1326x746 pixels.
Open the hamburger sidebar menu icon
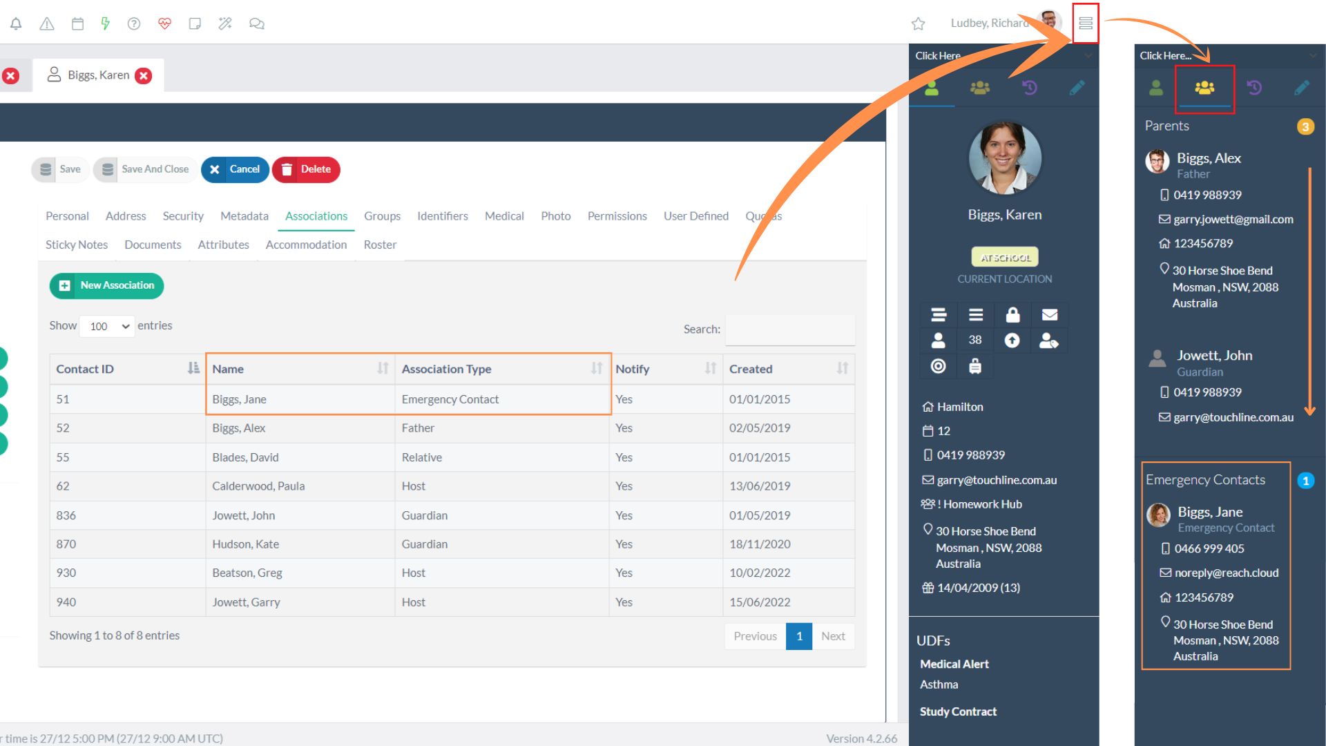click(x=1085, y=23)
